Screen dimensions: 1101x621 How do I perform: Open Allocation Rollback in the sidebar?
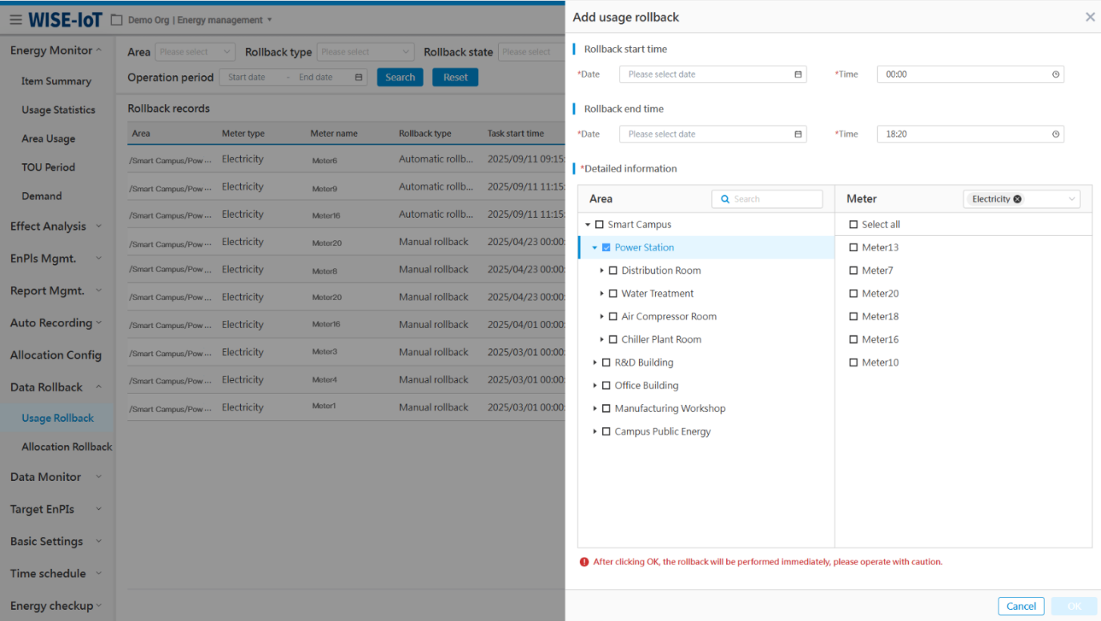click(66, 447)
